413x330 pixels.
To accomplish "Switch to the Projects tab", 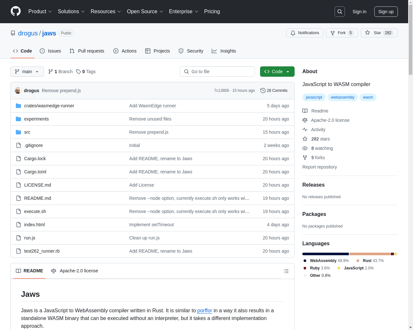I will 157,51.
